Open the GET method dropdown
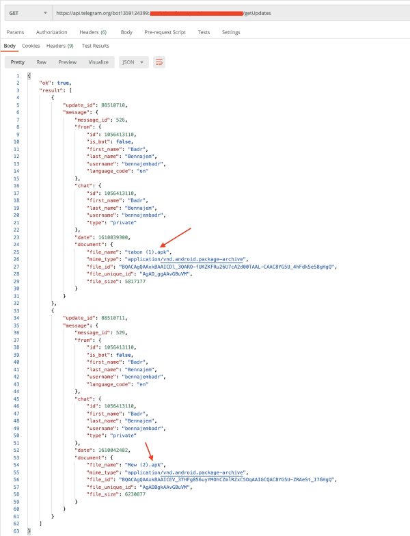This screenshot has width=410, height=536. click(x=27, y=14)
